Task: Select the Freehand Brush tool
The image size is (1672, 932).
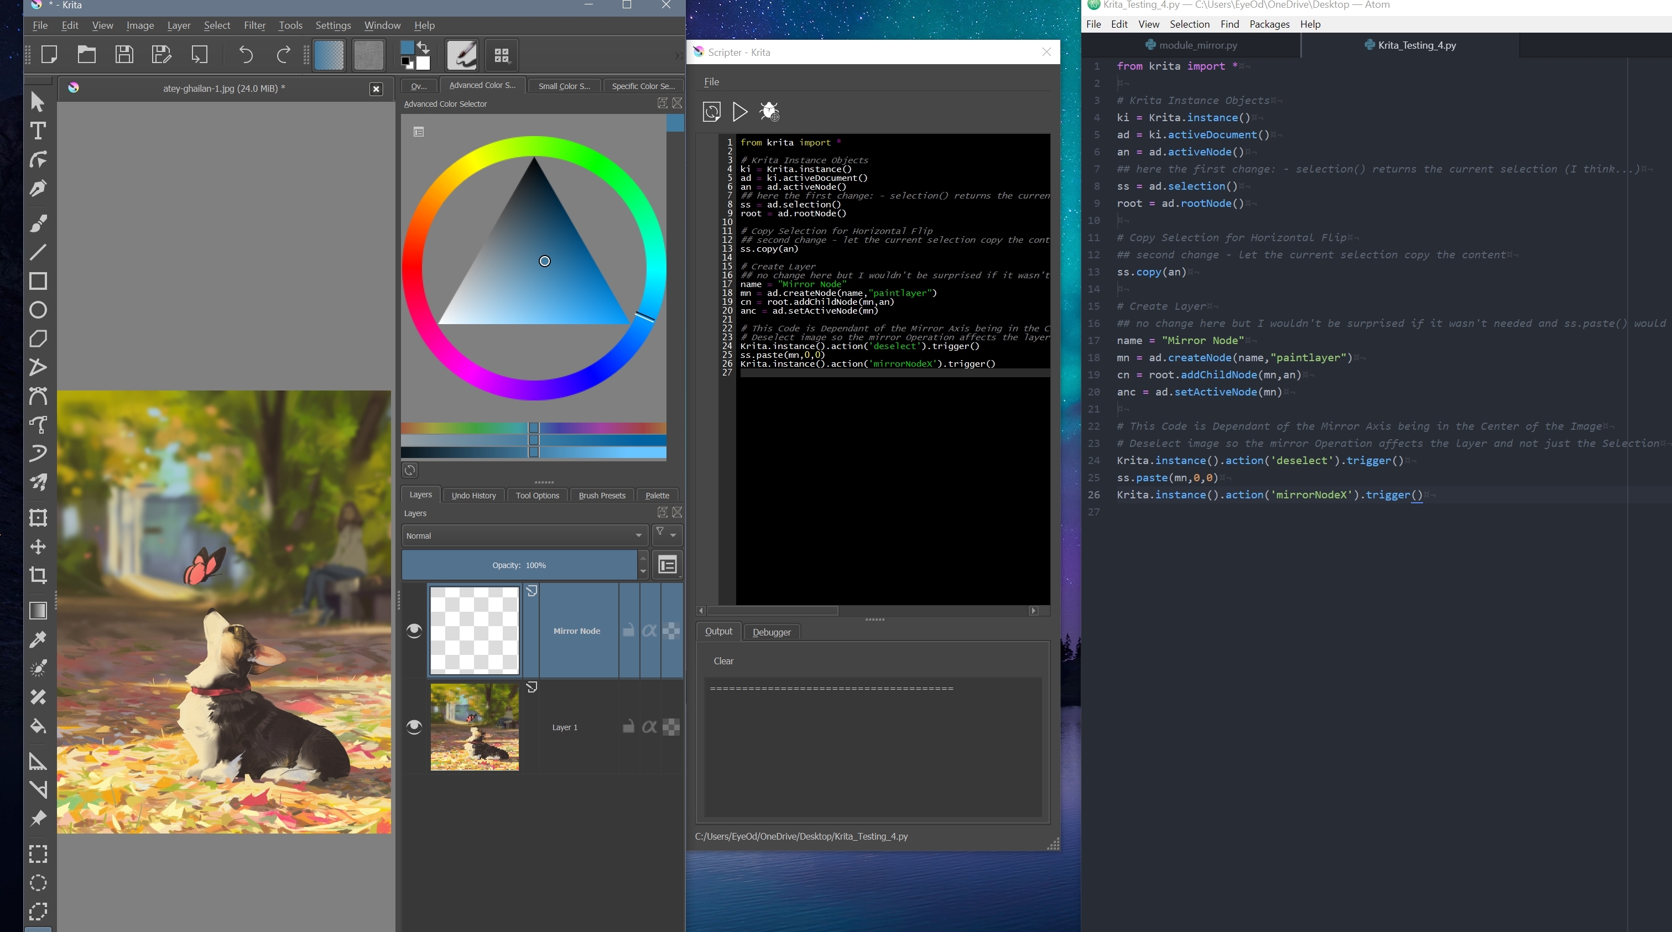Action: (x=38, y=223)
